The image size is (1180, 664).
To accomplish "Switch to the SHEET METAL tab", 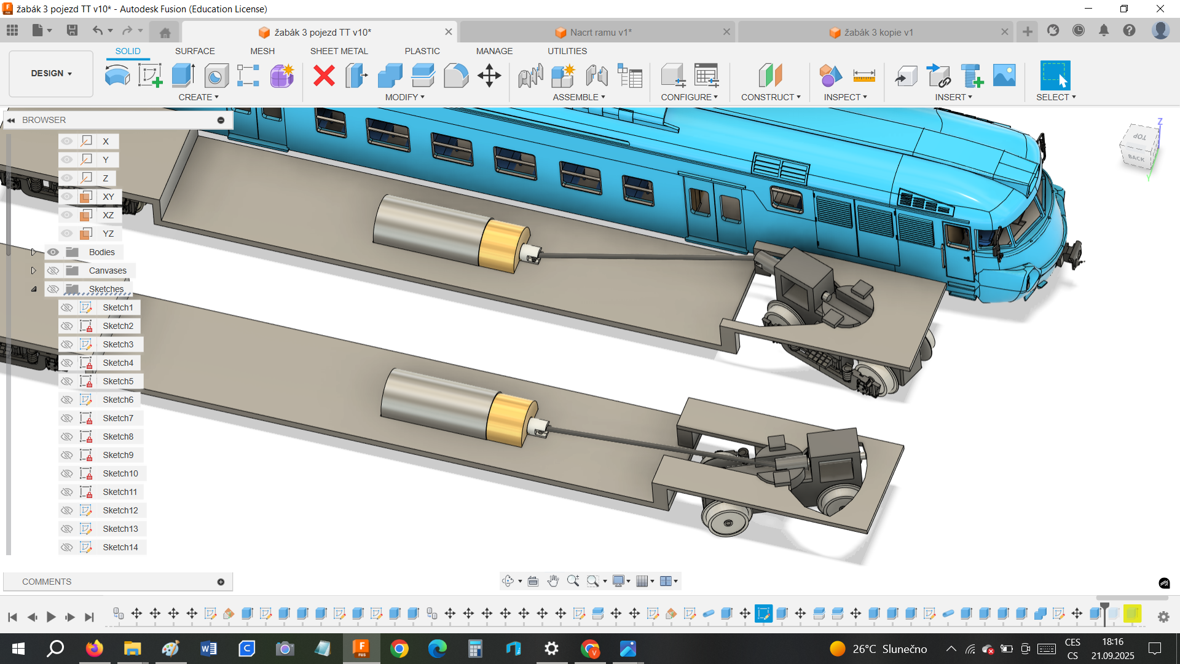I will pos(339,51).
